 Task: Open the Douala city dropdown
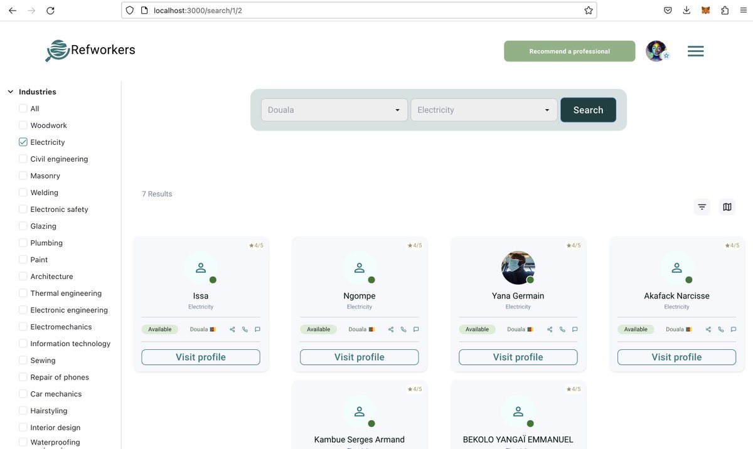point(334,110)
